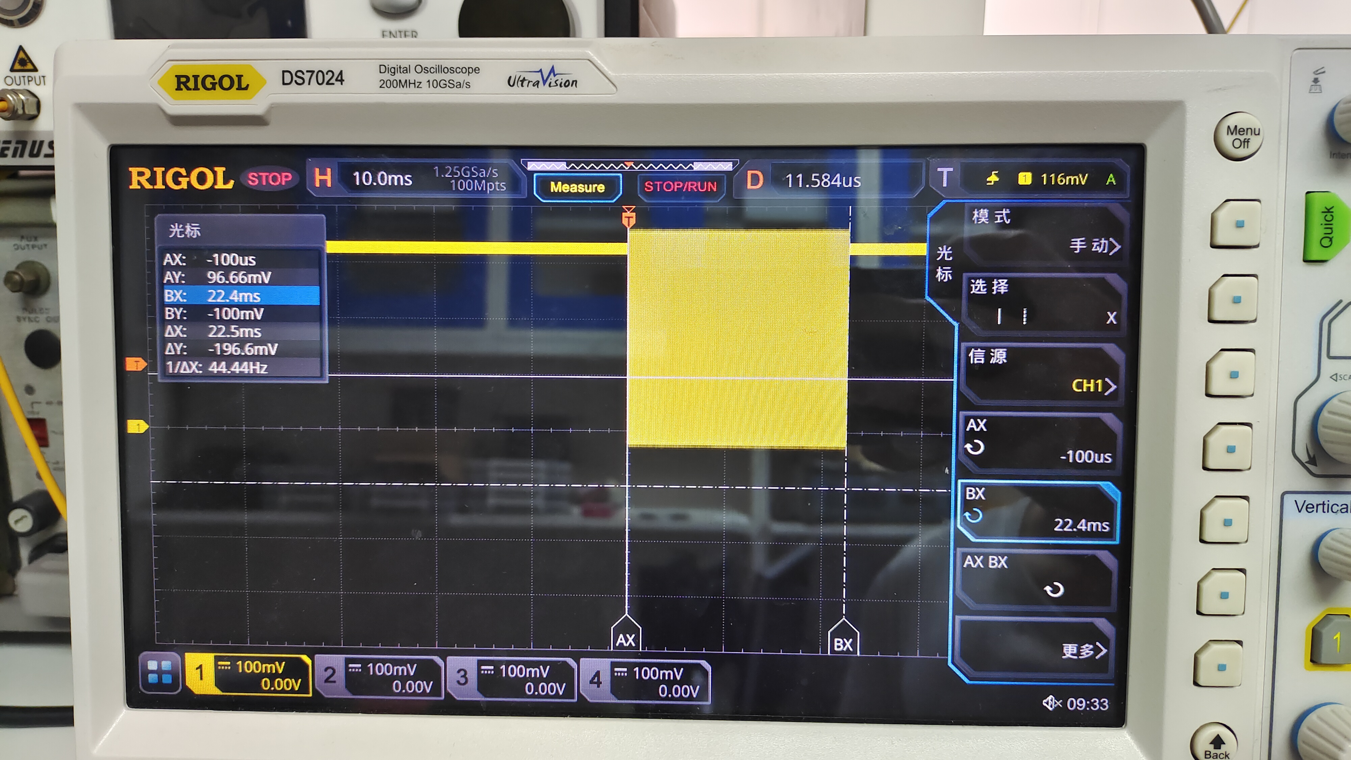Click the BY: -100mV readout row
This screenshot has height=760, width=1351.
tap(241, 314)
